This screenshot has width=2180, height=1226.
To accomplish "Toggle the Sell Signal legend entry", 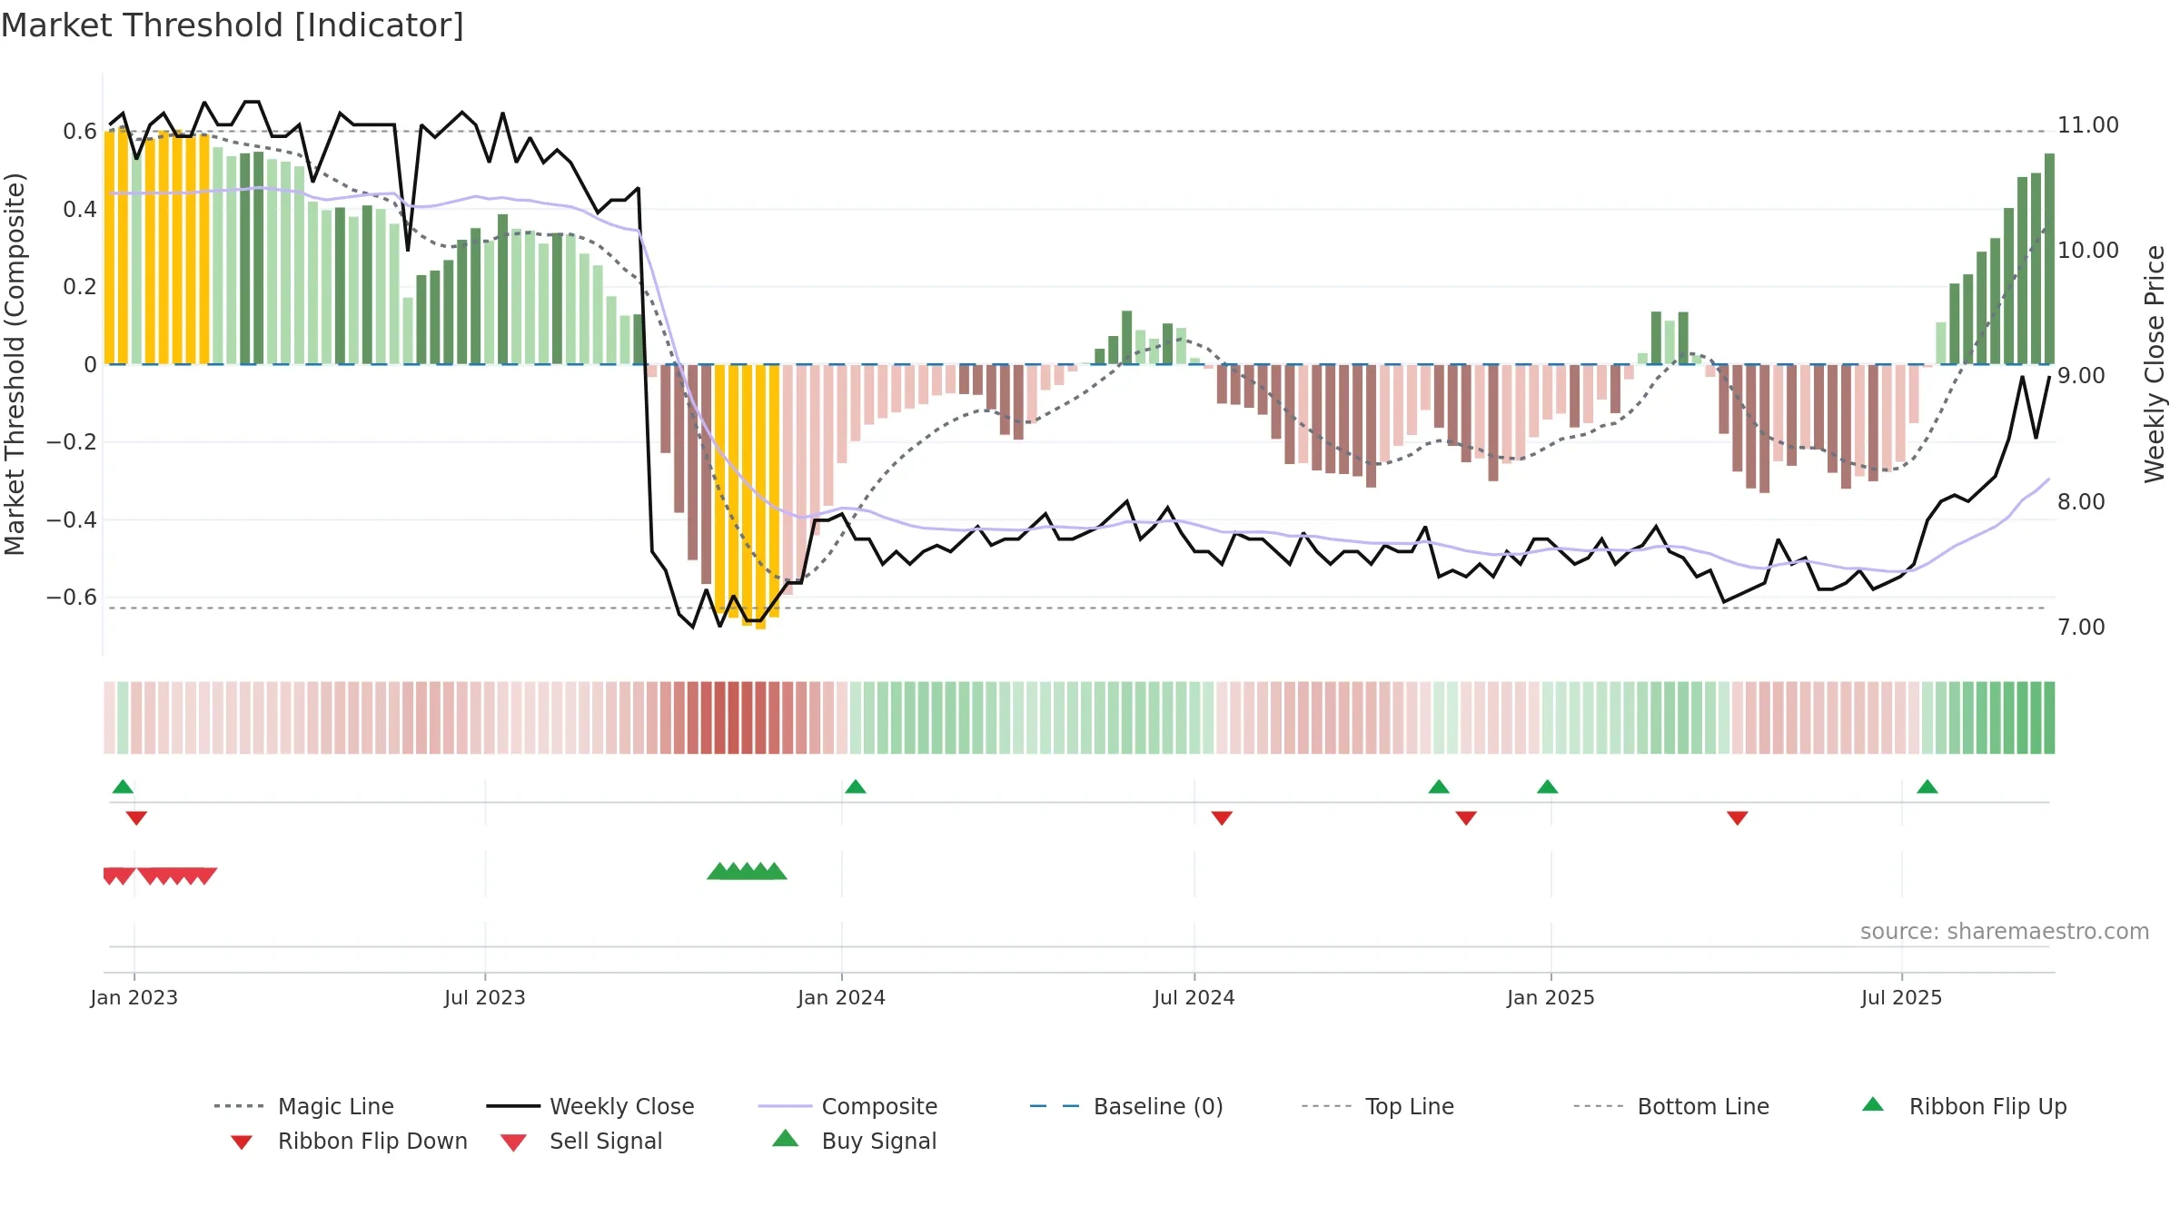I will 581,1141.
